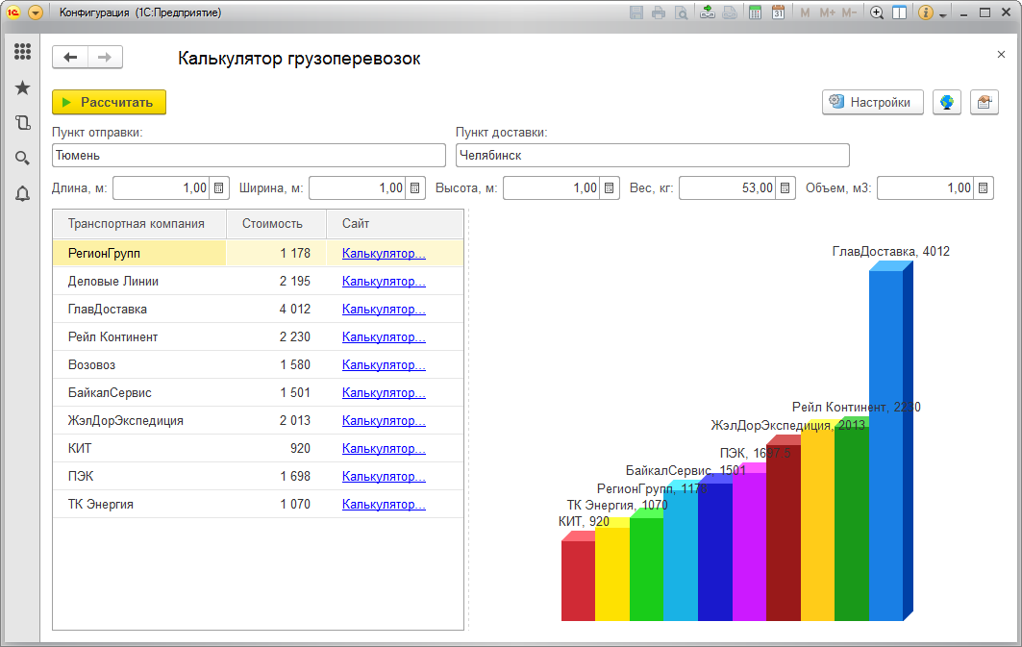Click cost cell 920 for КИТ
The height and width of the screenshot is (647, 1022).
coord(276,449)
